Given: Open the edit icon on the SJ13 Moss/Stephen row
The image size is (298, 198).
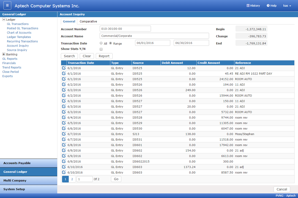Looking at the screenshot, I should (x=63, y=134).
